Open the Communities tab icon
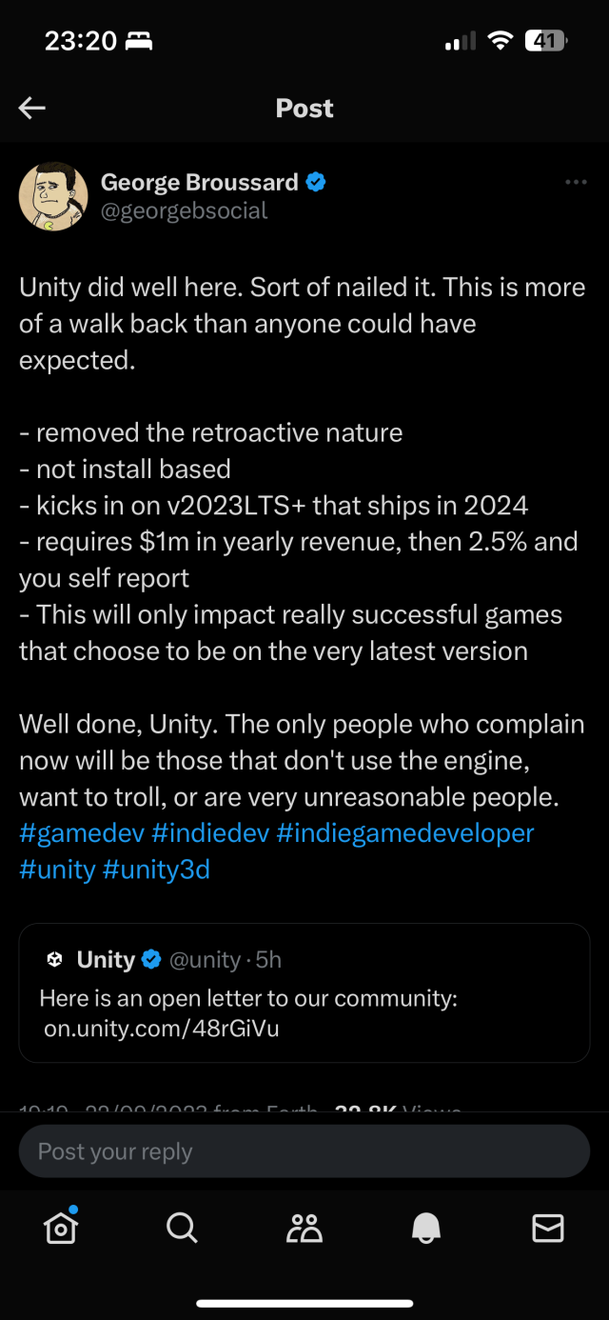The width and height of the screenshot is (609, 1320). tap(304, 1229)
